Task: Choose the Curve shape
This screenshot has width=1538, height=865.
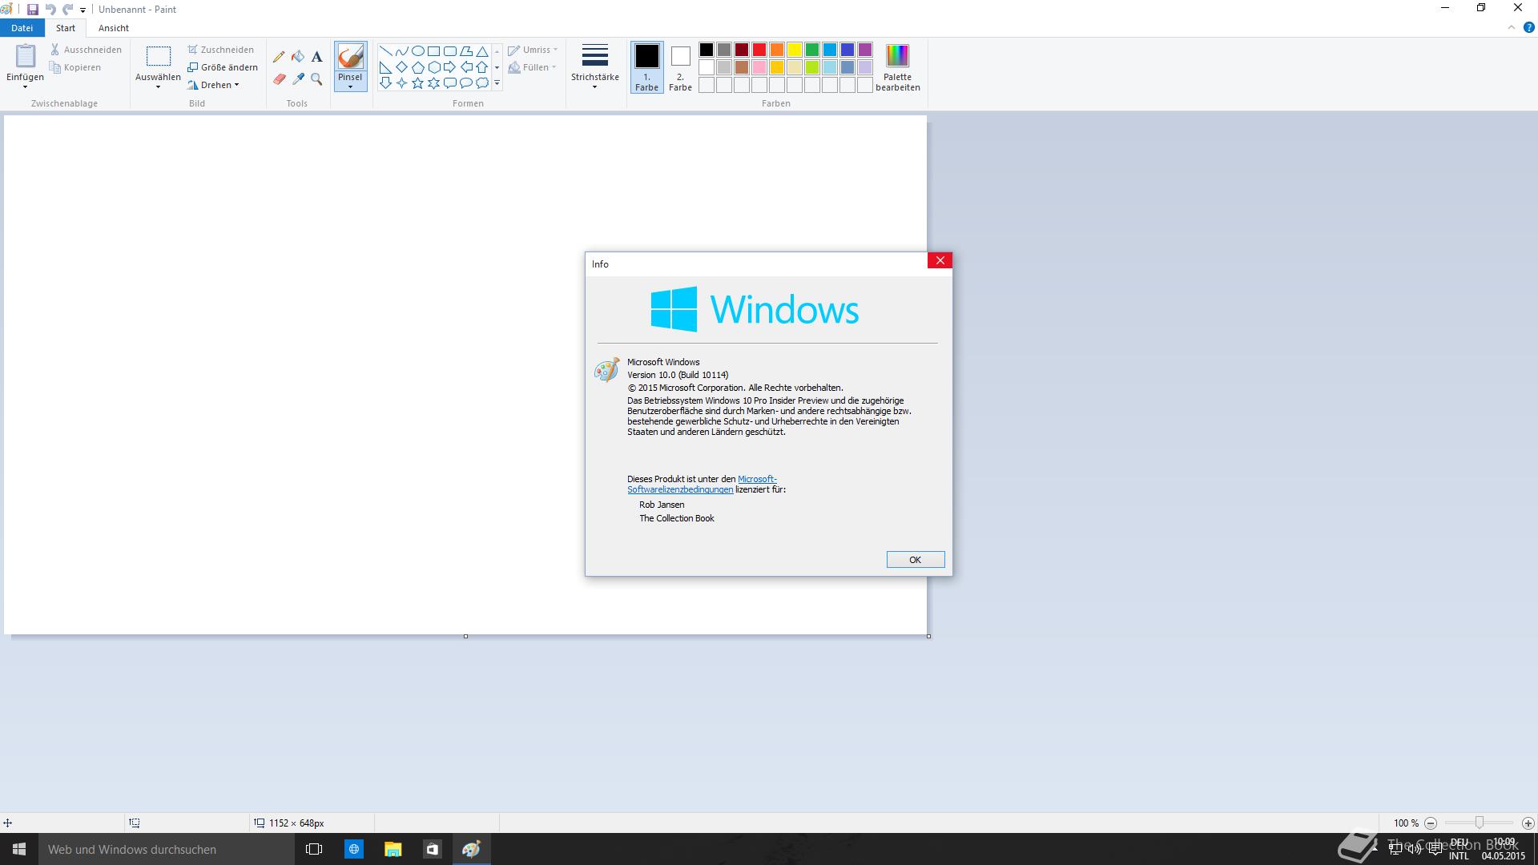Action: (x=401, y=51)
